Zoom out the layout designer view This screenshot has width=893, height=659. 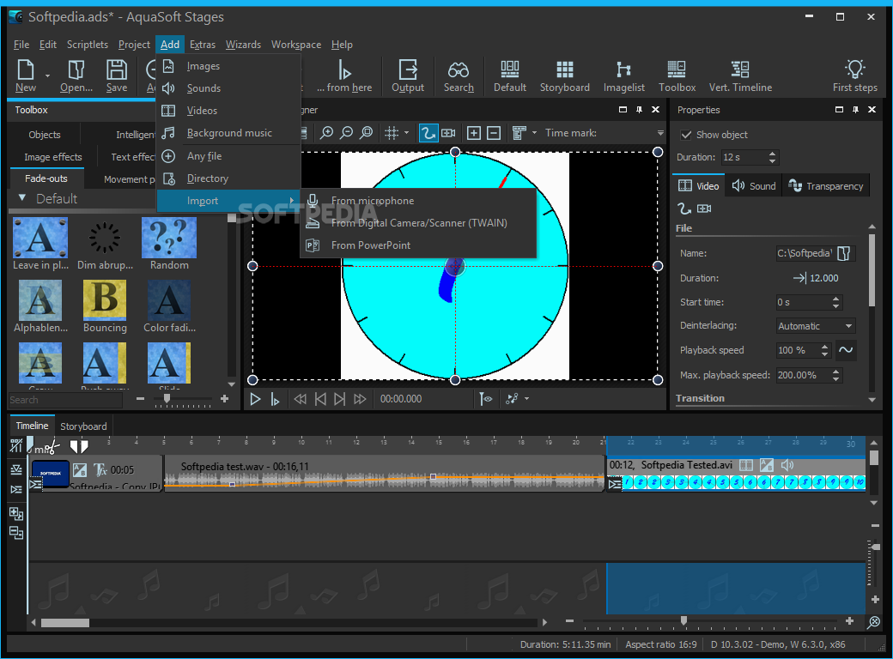(346, 133)
